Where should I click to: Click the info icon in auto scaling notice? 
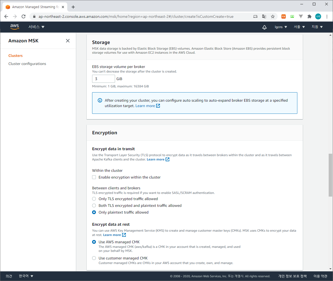point(100,100)
